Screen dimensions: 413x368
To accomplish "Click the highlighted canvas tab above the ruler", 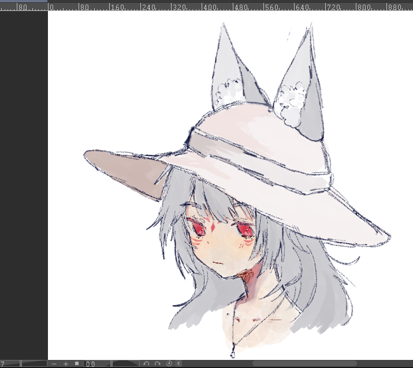I will click(x=24, y=1).
